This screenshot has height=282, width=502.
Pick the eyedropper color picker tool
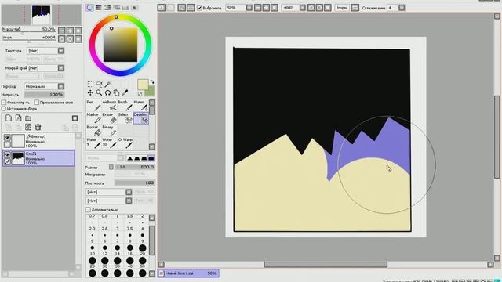[125, 92]
